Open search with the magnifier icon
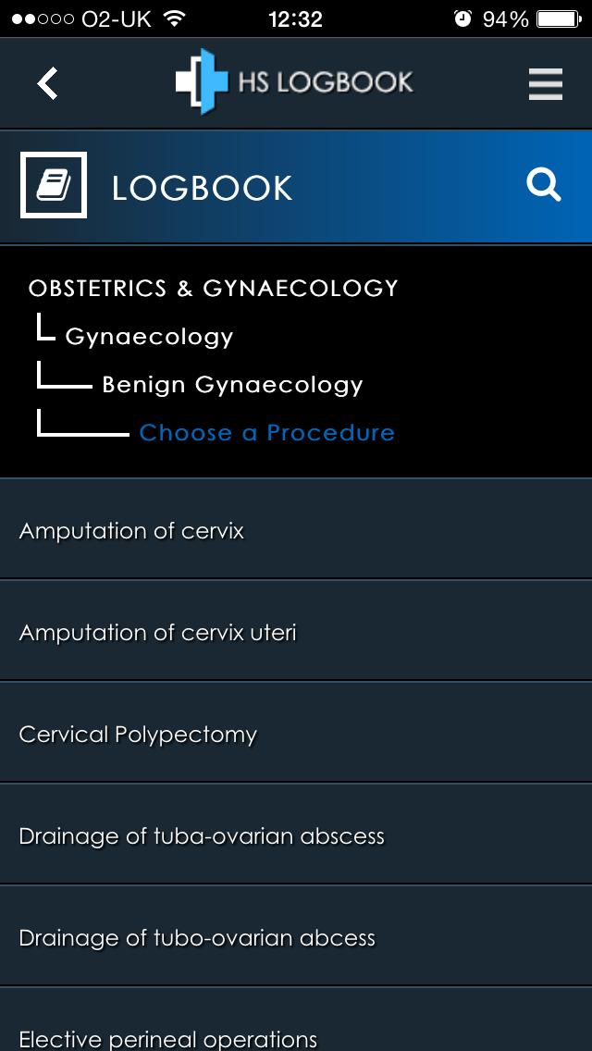The height and width of the screenshot is (1051, 592). [544, 185]
